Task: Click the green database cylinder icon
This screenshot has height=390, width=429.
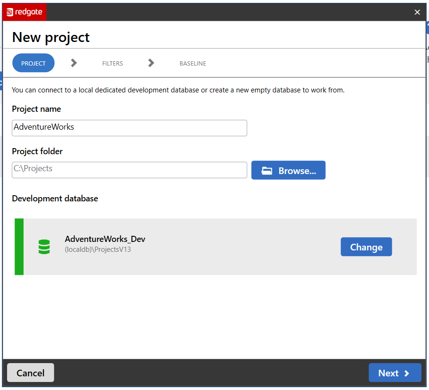Action: point(44,247)
